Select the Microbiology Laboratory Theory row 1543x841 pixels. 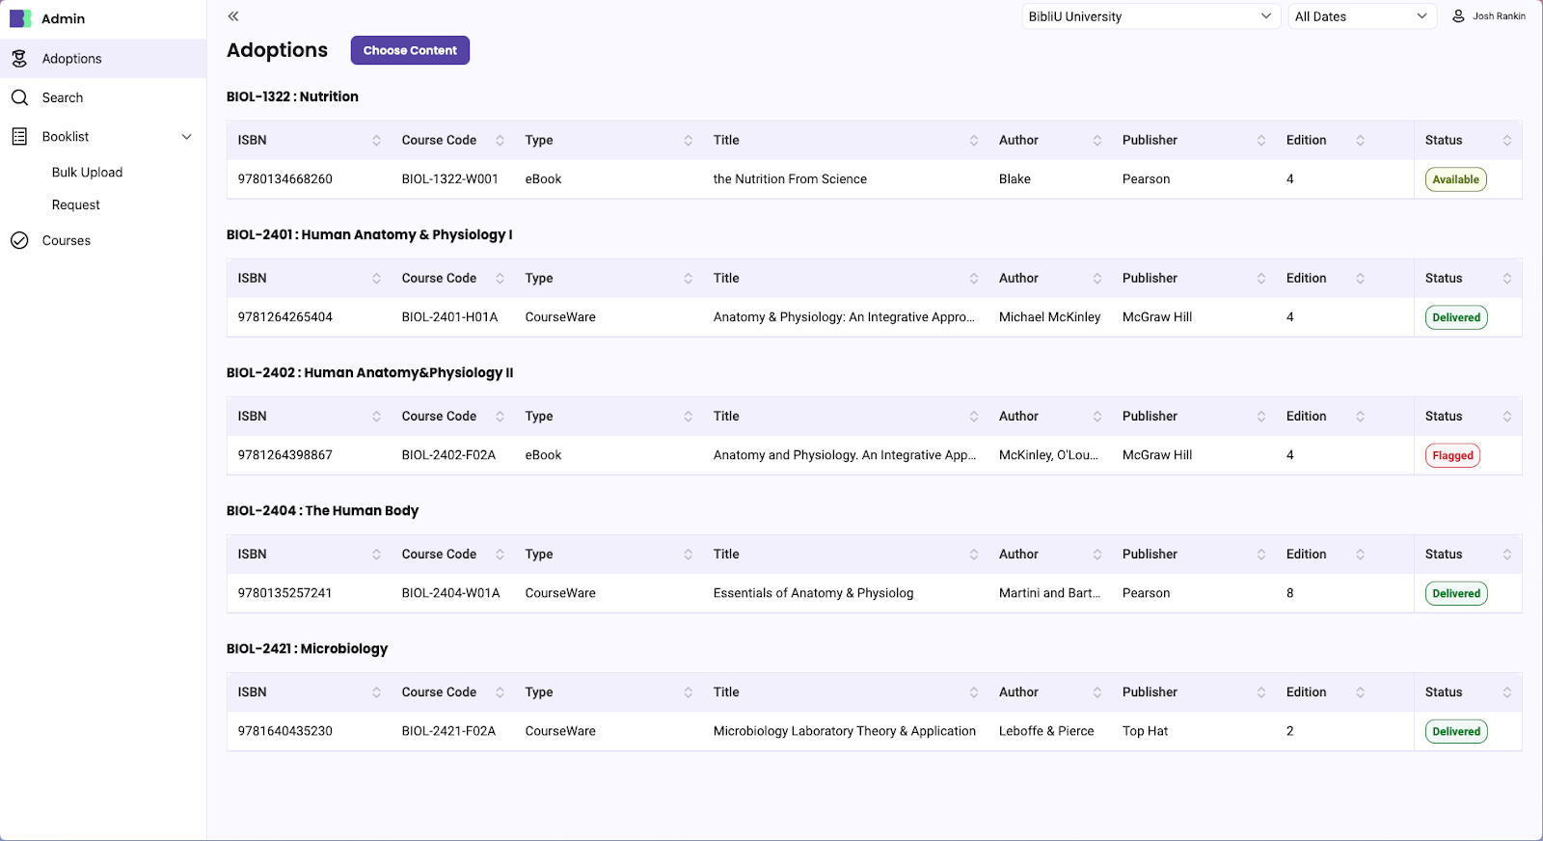pyautogui.click(x=844, y=731)
